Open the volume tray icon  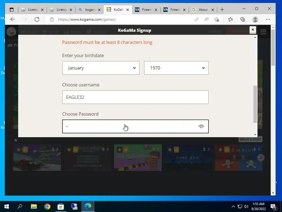[x=246, y=206]
